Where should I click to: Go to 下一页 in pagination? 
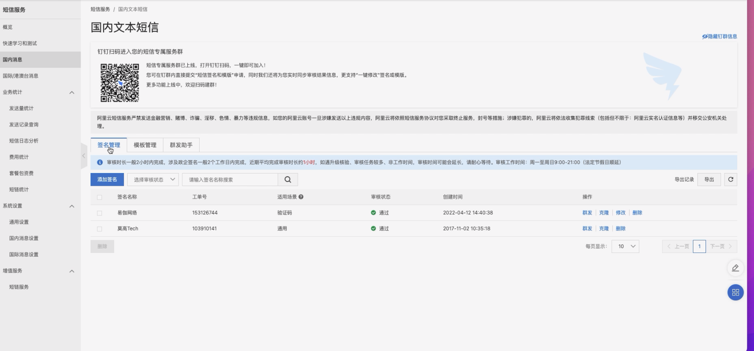[x=721, y=246]
